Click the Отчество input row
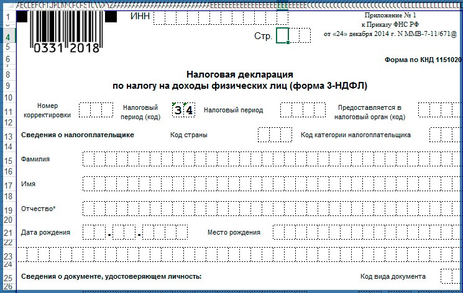This screenshot has width=463, height=293. pyautogui.click(x=267, y=208)
